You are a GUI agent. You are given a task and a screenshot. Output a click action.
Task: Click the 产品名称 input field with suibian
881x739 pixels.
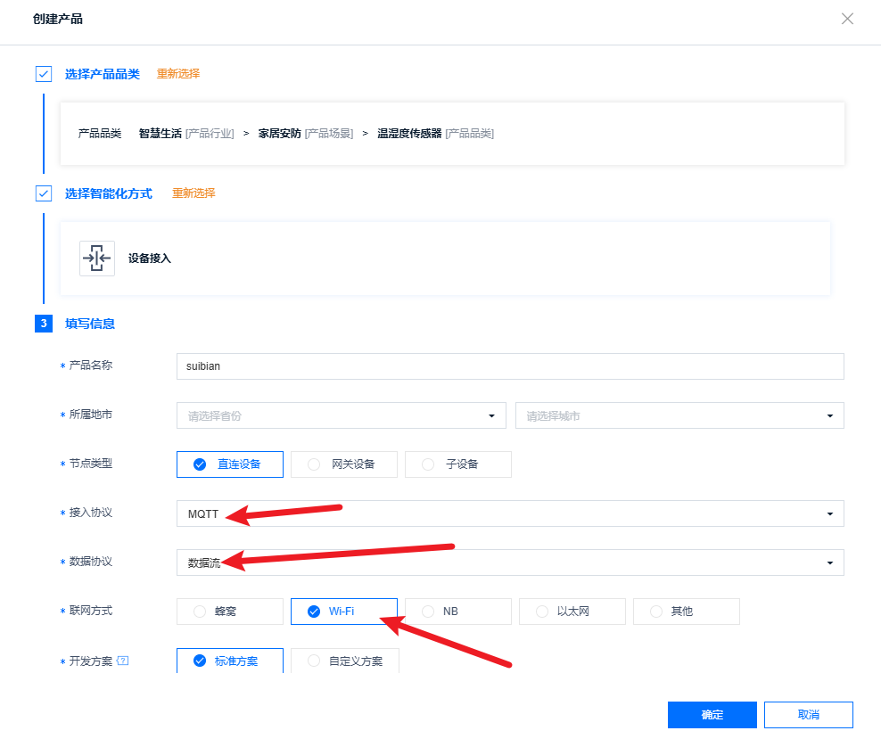[x=510, y=366]
